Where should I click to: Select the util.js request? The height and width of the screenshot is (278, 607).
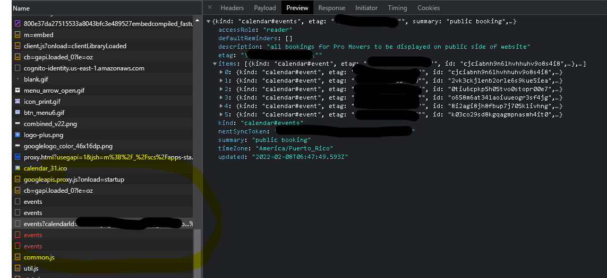coord(102,268)
